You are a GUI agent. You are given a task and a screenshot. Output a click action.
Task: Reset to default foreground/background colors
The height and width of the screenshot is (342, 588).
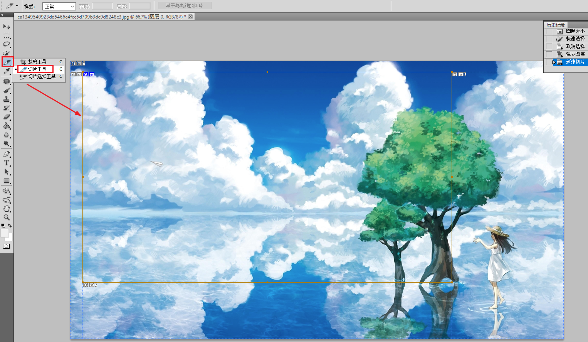(x=3, y=226)
